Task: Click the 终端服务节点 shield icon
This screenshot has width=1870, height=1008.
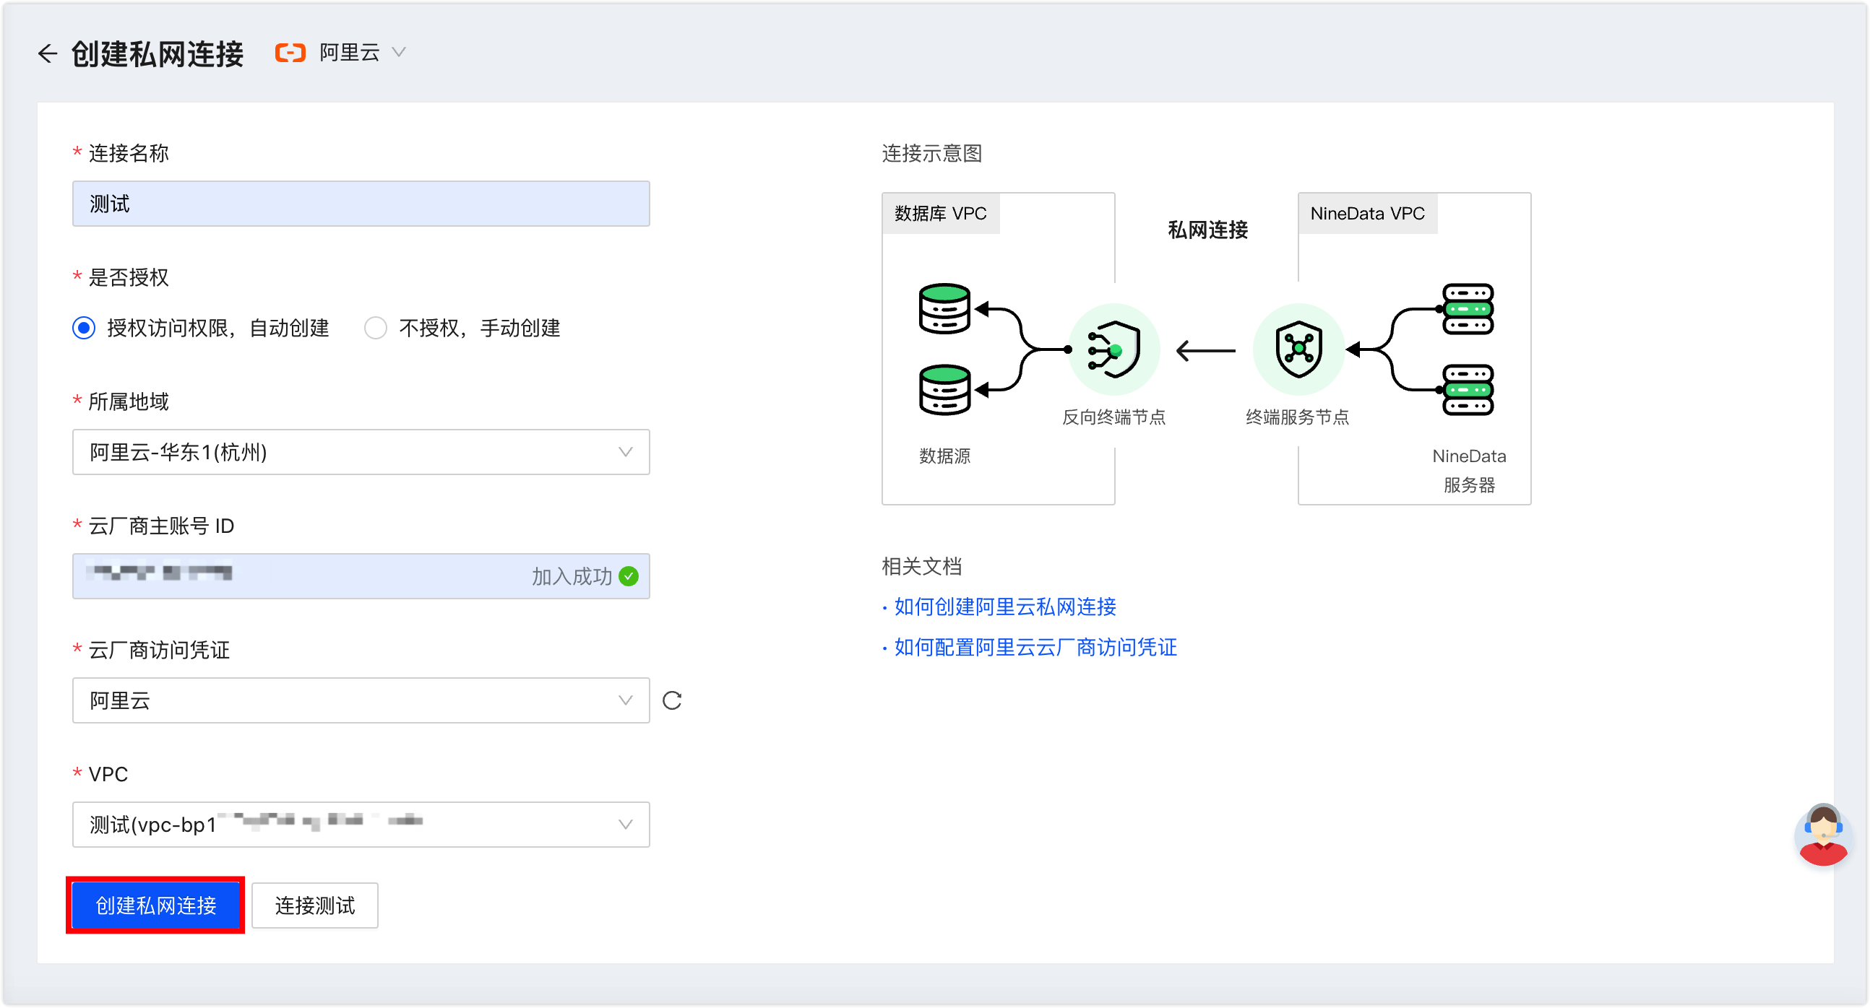Action: point(1298,350)
